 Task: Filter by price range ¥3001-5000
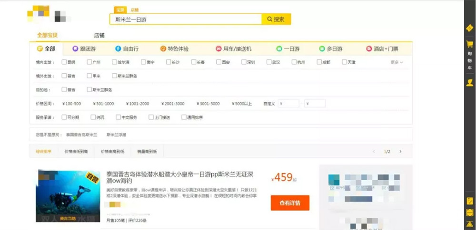[x=208, y=104]
